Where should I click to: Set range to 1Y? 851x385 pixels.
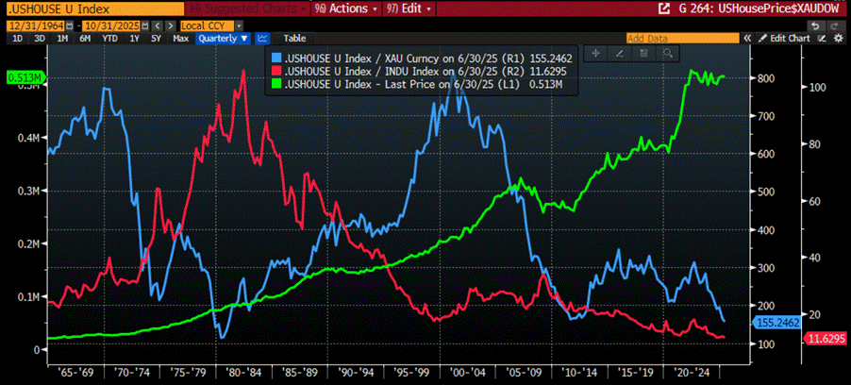pyautogui.click(x=135, y=39)
